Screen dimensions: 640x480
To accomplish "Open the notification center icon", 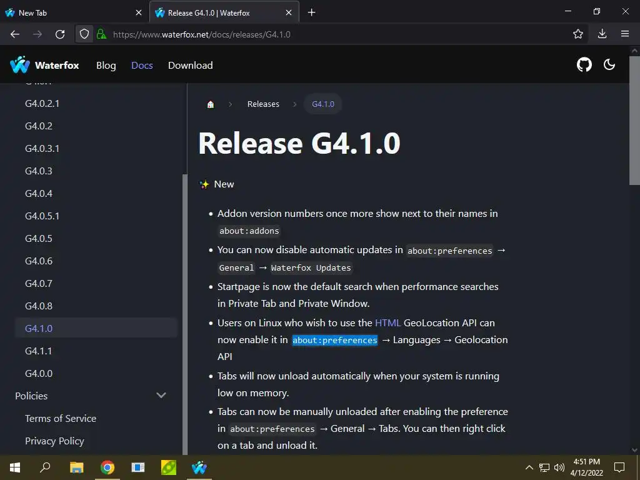I will 619,467.
